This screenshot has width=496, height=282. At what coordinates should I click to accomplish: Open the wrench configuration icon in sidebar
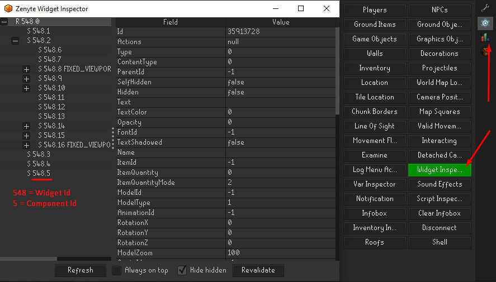(485, 8)
